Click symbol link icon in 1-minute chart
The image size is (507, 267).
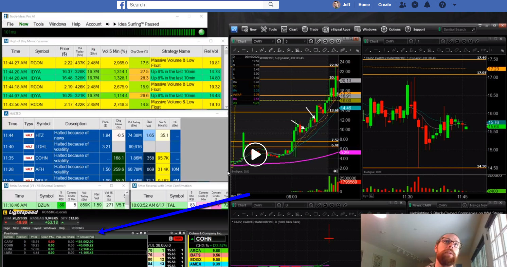click(476, 41)
